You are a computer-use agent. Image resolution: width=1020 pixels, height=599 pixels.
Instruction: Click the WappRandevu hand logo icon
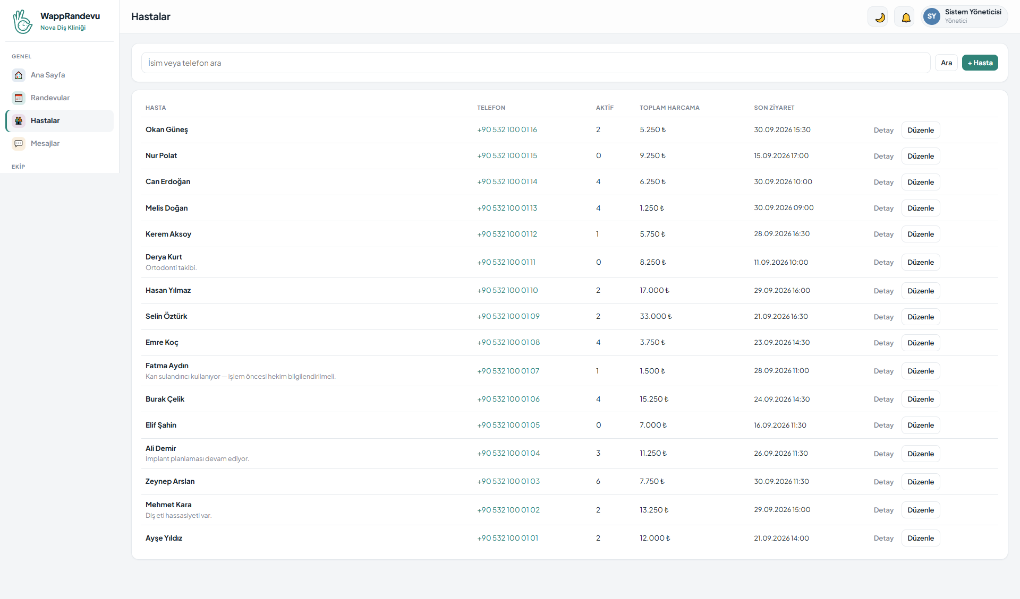point(22,21)
